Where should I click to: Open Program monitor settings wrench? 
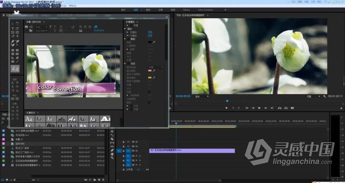click(325, 96)
